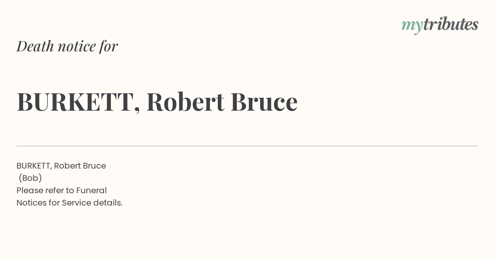Click the mytributes logo
Image resolution: width=495 pixels, height=259 pixels.
440,25
